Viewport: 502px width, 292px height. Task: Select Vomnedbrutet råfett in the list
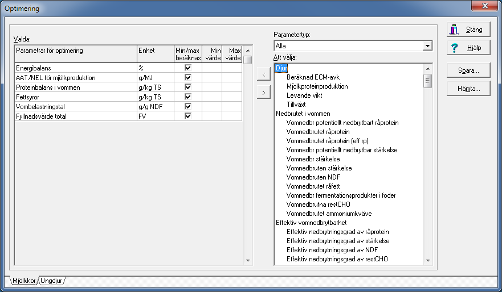(x=313, y=186)
